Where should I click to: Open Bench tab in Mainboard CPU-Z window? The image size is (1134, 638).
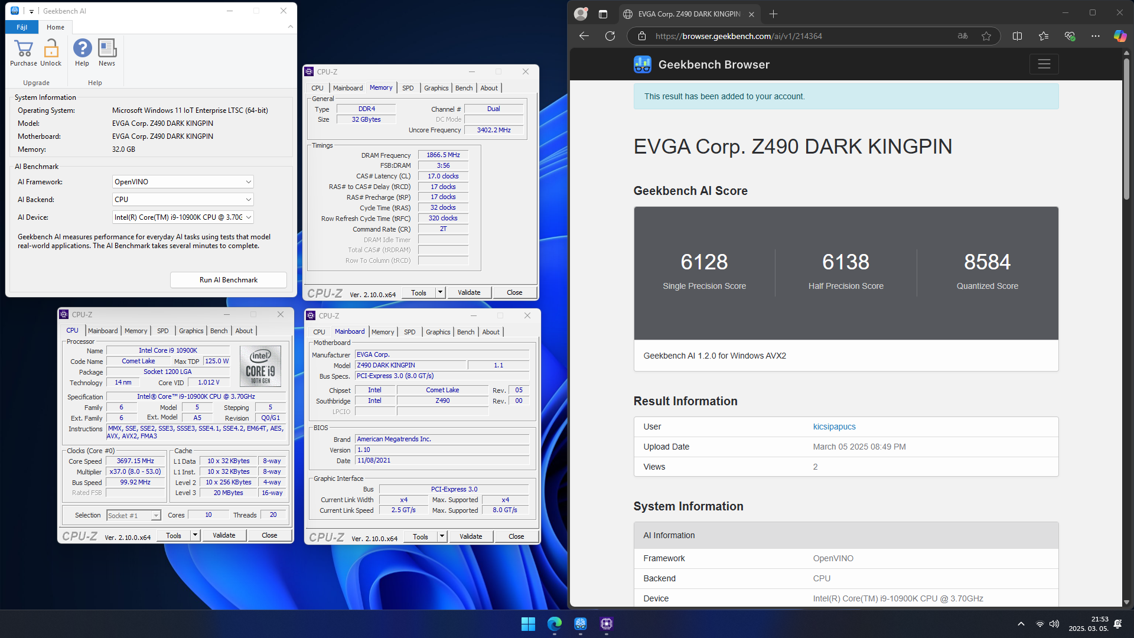tap(466, 332)
